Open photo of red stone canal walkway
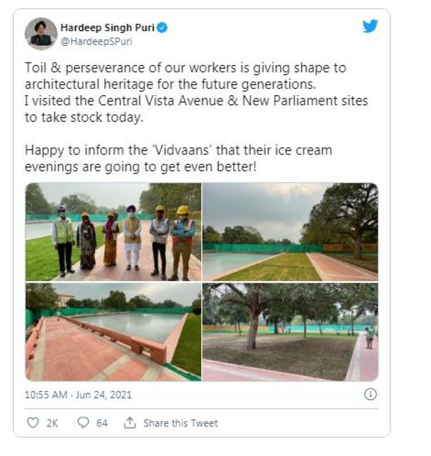Viewport: 431px width, 456px height. 113,332
